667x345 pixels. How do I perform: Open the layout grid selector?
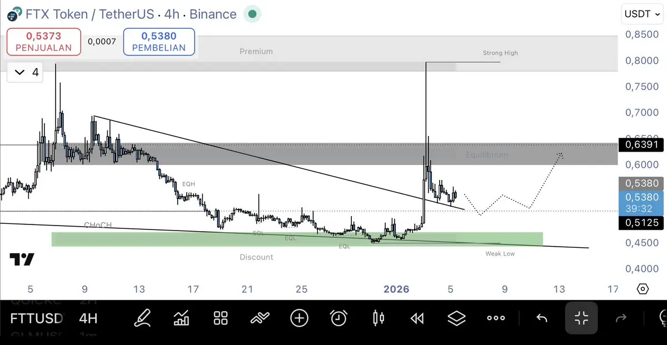pyautogui.click(x=221, y=318)
